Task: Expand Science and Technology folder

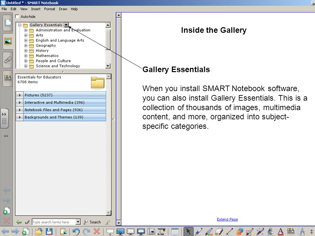Action: click(26, 66)
